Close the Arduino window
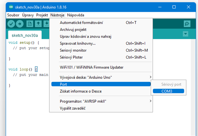198x136 pixels. (x=188, y=7)
